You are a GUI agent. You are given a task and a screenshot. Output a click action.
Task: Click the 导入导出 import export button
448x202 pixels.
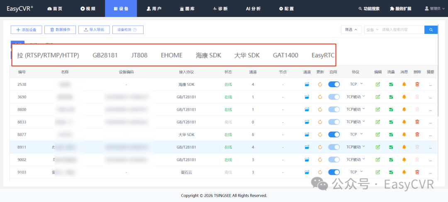pyautogui.click(x=94, y=30)
